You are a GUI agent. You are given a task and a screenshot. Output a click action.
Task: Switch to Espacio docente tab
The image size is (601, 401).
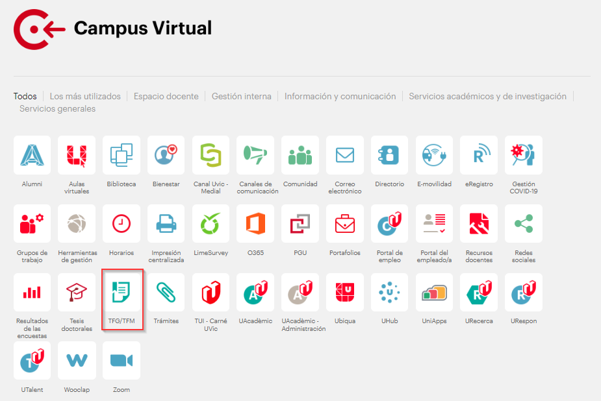coord(166,96)
